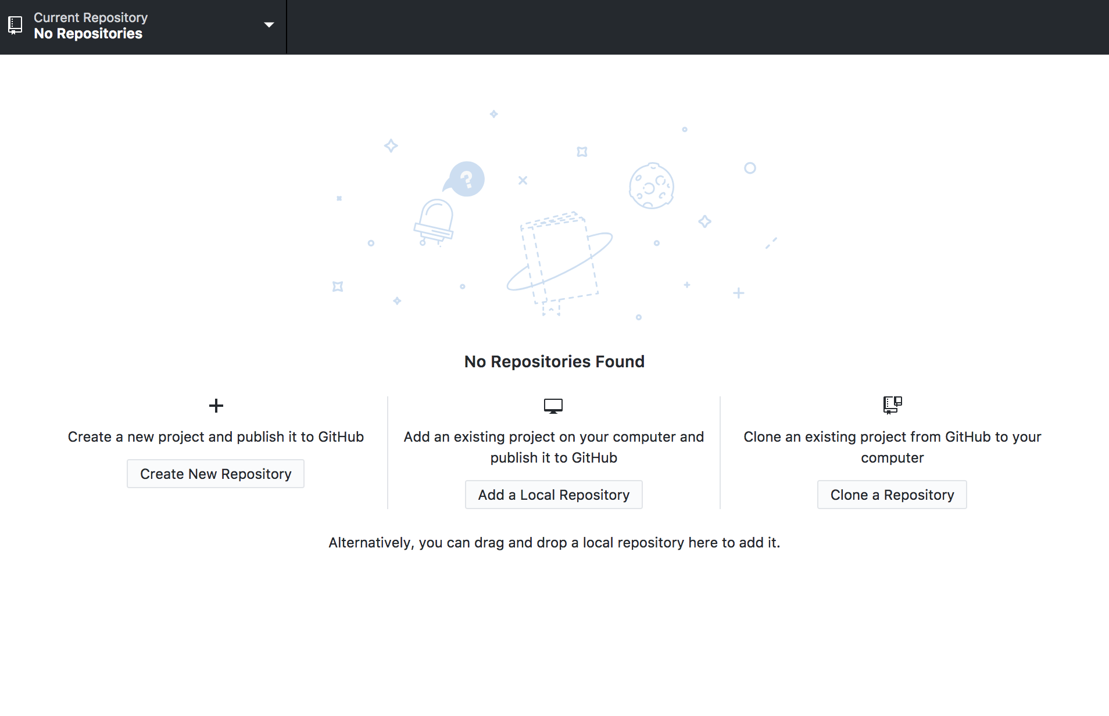Viewport: 1109px width, 716px height.
Task: Click the Current Repository text in the dark bar
Action: 90,17
